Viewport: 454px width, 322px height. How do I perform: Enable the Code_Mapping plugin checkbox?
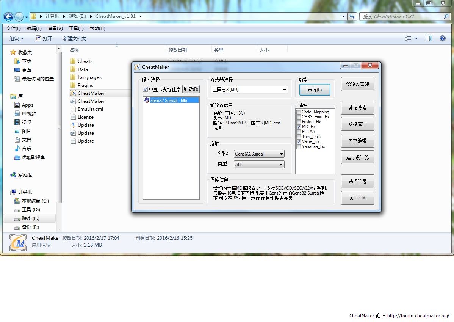click(299, 112)
